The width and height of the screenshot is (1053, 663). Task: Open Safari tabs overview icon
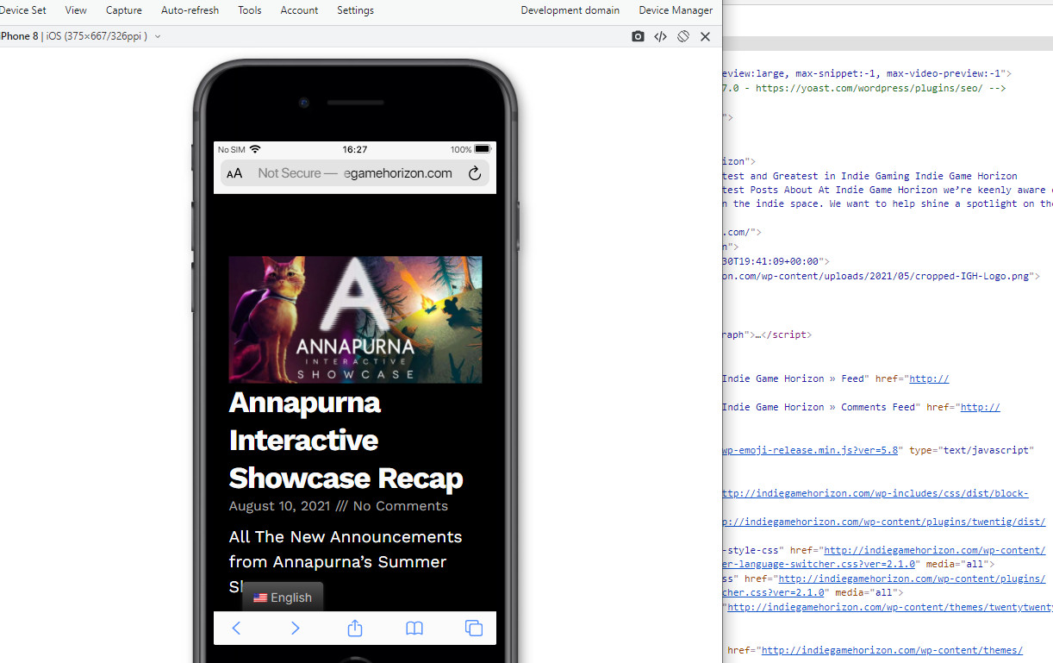click(474, 628)
